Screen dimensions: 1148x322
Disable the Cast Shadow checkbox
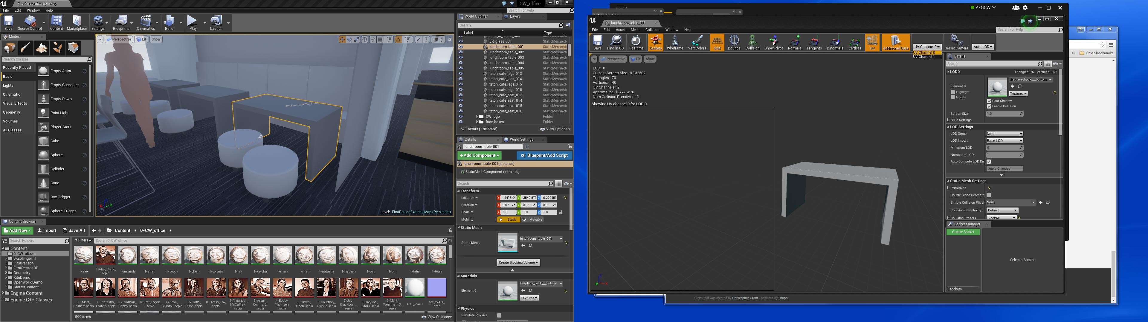tap(989, 101)
